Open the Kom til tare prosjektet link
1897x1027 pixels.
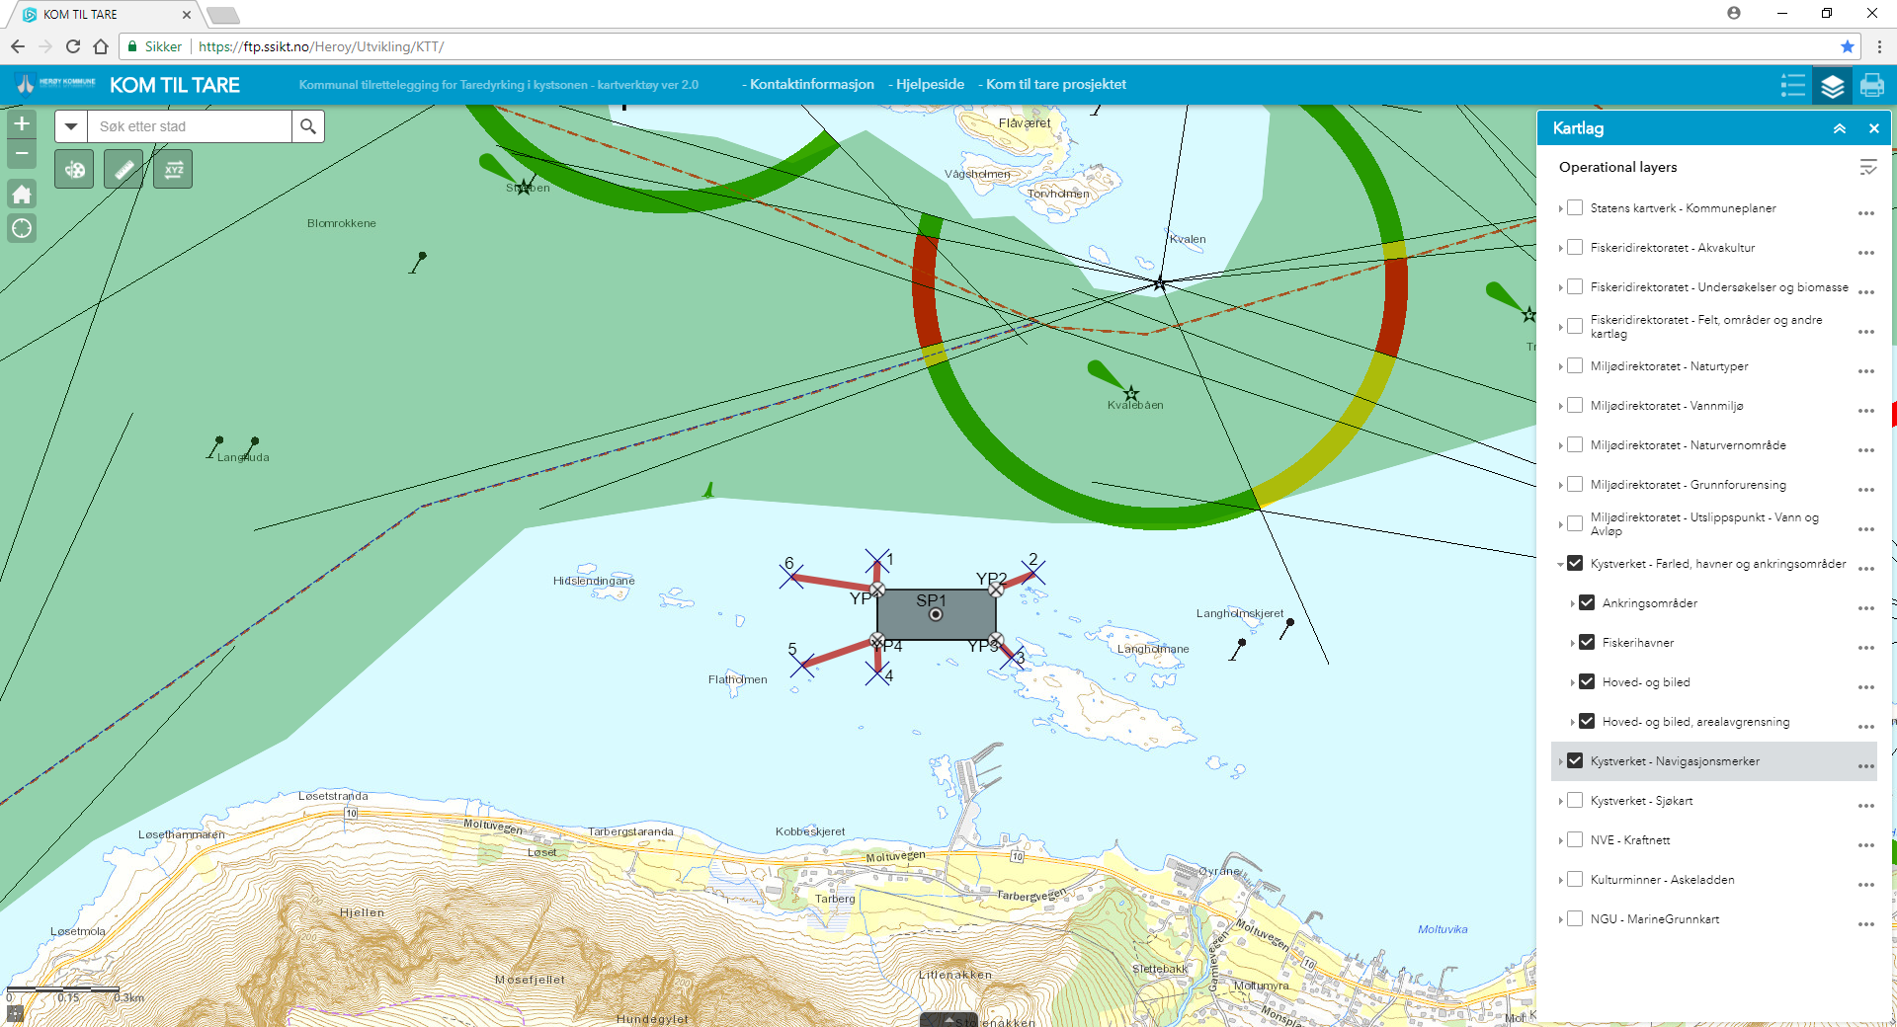click(x=1055, y=85)
